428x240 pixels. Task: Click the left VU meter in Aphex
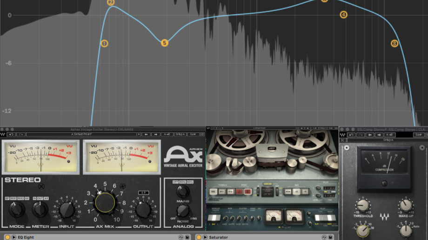pyautogui.click(x=40, y=157)
